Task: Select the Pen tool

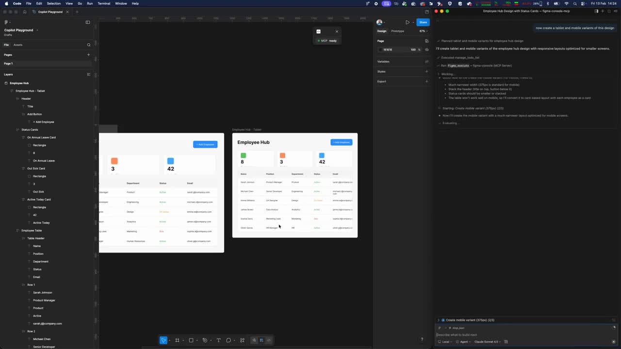Action: click(204, 340)
